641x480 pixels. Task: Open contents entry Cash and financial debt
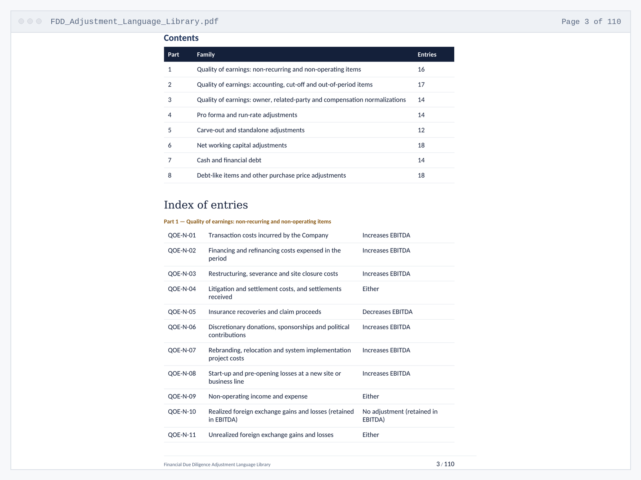pyautogui.click(x=309, y=160)
